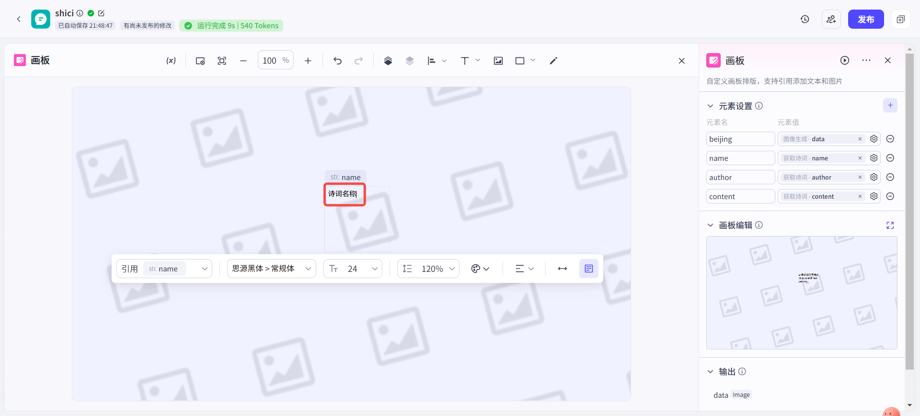Redo the canvas action
This screenshot has width=920, height=416.
(358, 61)
